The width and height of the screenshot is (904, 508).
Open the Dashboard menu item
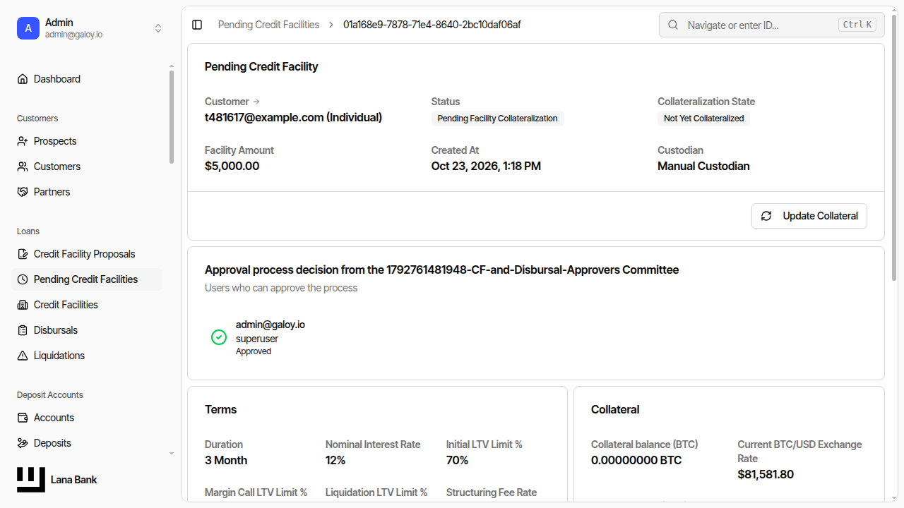click(87, 79)
